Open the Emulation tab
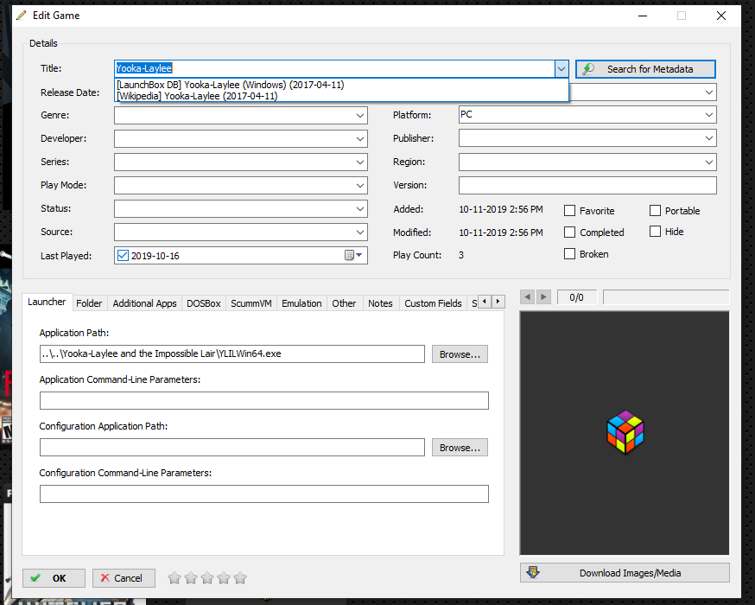Image resolution: width=755 pixels, height=605 pixels. point(301,303)
